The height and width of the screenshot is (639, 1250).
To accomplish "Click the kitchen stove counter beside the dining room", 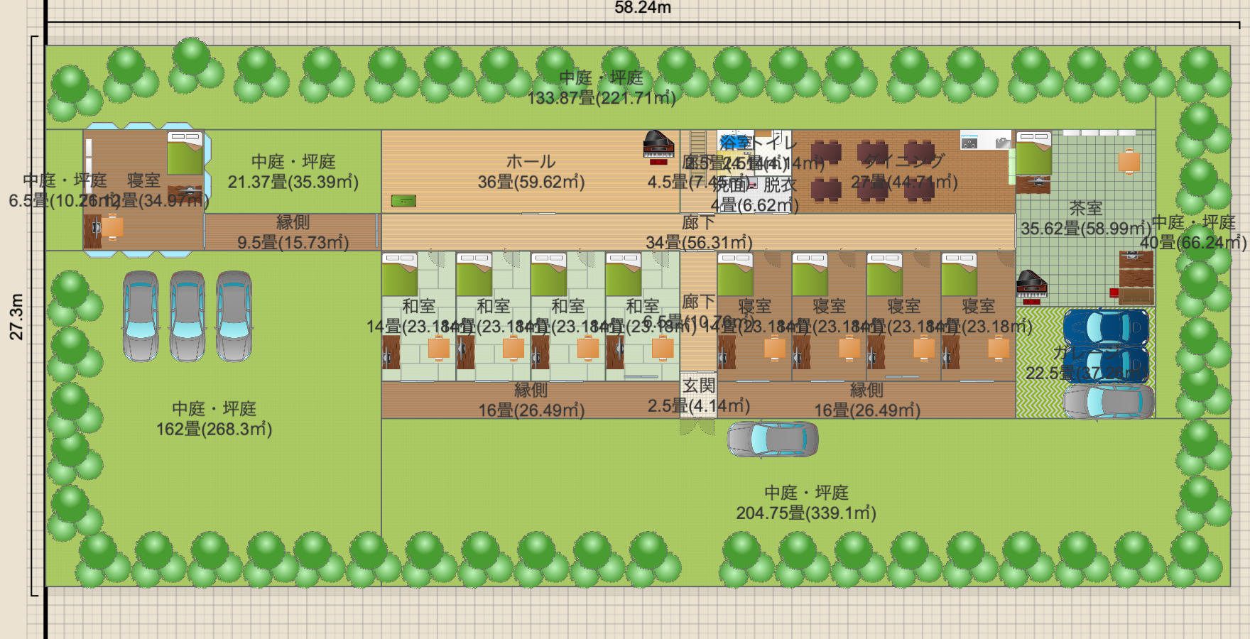I will [x=986, y=140].
